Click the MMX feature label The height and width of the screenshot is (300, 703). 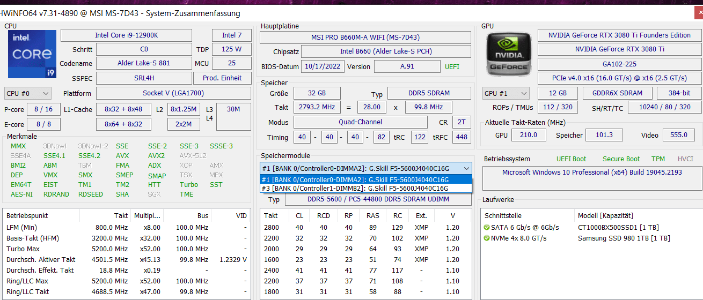tap(18, 146)
